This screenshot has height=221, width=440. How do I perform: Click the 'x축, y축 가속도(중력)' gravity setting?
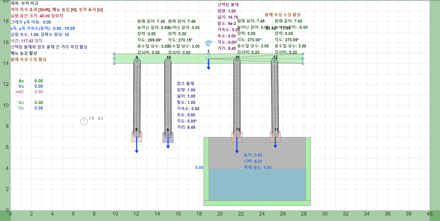point(43,28)
